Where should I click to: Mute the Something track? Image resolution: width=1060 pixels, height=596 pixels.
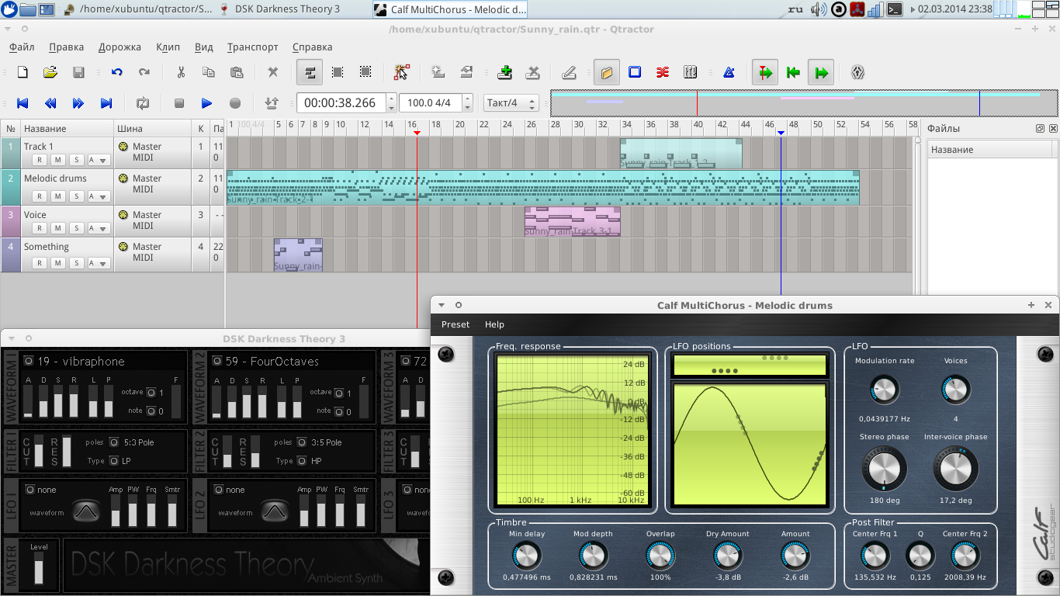57,263
